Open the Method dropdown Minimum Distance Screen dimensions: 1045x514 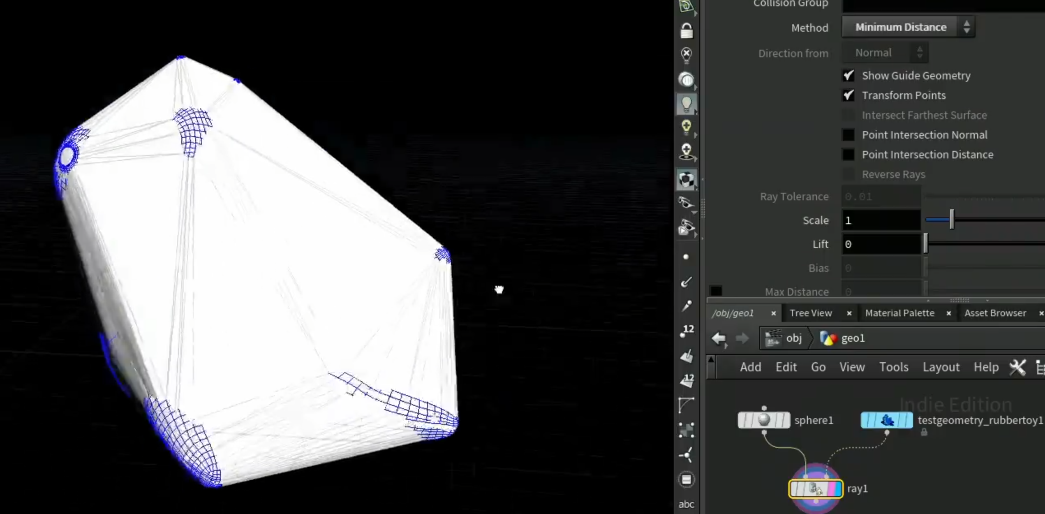909,27
